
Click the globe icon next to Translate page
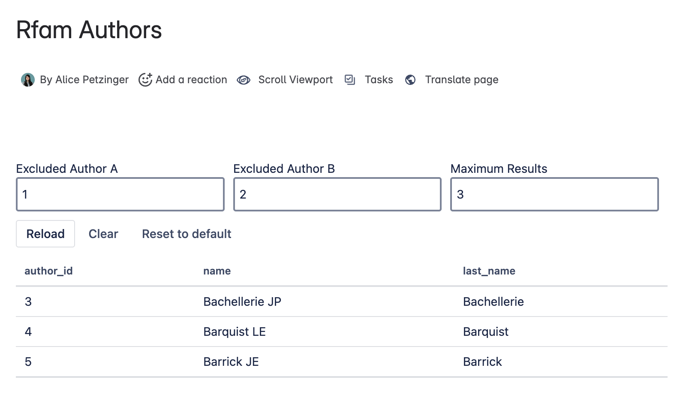[x=410, y=80]
